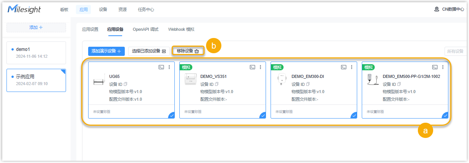The image size is (469, 163).
Task: Open the 看板 top menu
Action: [64, 9]
